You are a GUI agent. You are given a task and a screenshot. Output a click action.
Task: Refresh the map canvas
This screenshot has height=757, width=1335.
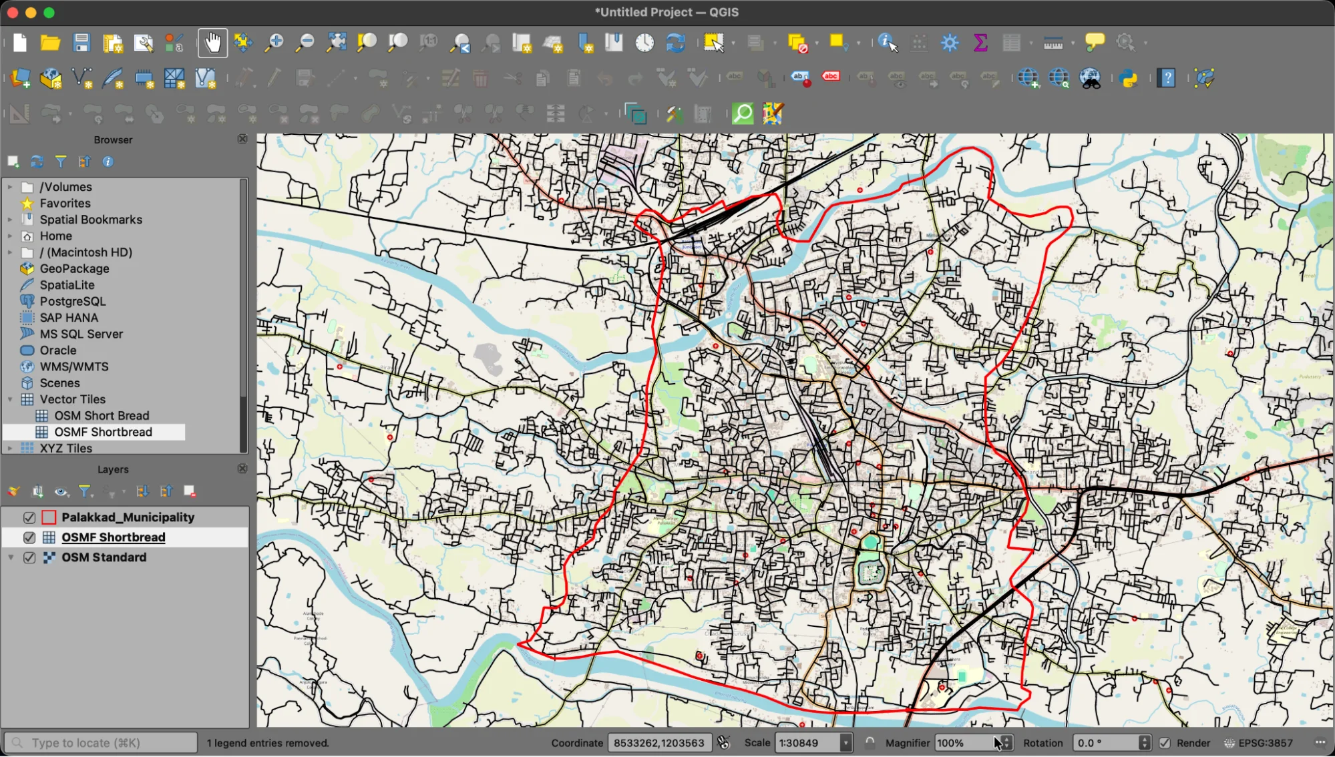675,42
